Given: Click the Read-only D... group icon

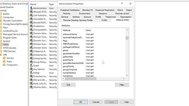Looking at the screenshot, I should click(x=31, y=83).
